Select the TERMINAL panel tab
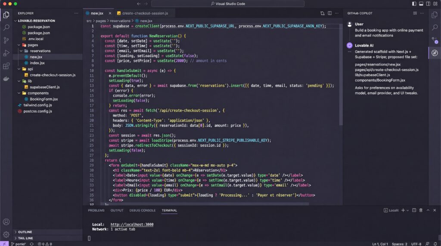The width and height of the screenshot is (441, 246). click(x=169, y=210)
